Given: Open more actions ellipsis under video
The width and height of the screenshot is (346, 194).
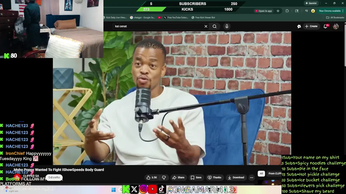Looking at the screenshot, I should coord(251,177).
